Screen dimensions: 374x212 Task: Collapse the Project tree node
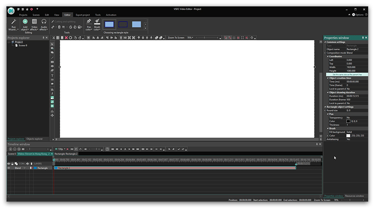9,42
